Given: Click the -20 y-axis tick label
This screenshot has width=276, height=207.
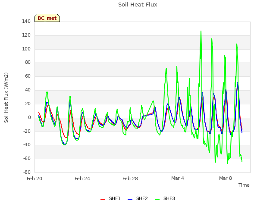Looking at the screenshot, I should [x=27, y=131].
